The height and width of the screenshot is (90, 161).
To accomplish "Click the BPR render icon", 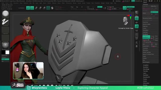I will (x=137, y=12).
